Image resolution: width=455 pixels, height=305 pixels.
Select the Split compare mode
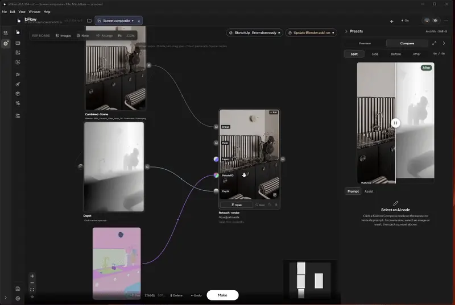click(x=354, y=54)
